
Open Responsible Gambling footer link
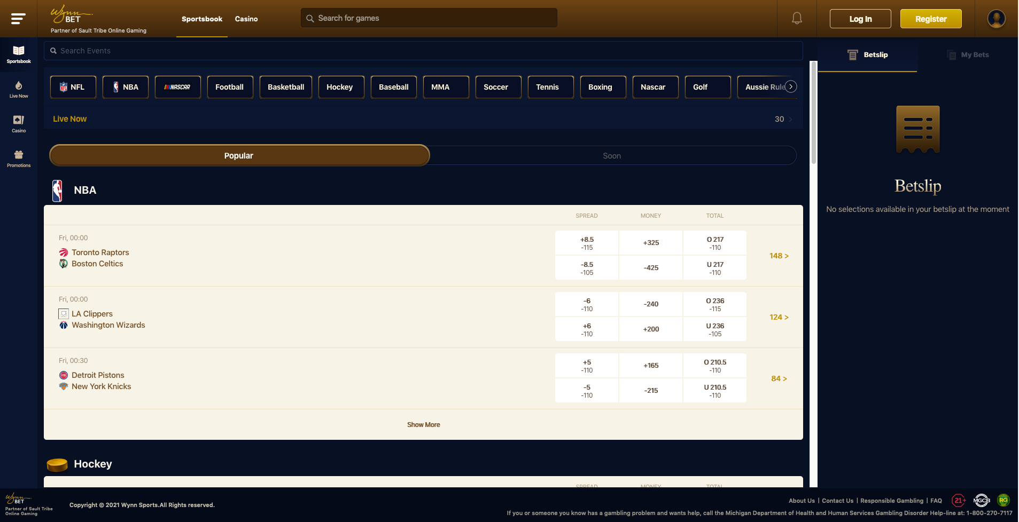tap(892, 501)
